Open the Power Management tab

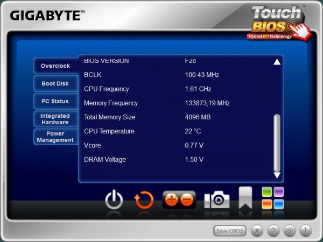tap(55, 137)
